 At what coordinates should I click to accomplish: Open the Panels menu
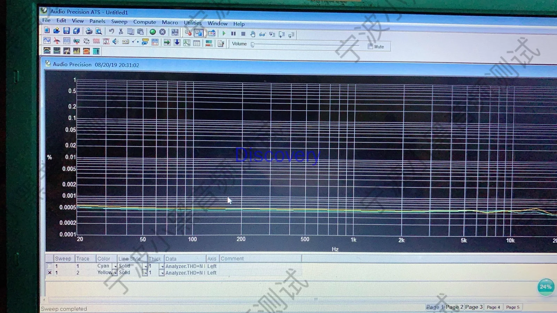tap(97, 21)
